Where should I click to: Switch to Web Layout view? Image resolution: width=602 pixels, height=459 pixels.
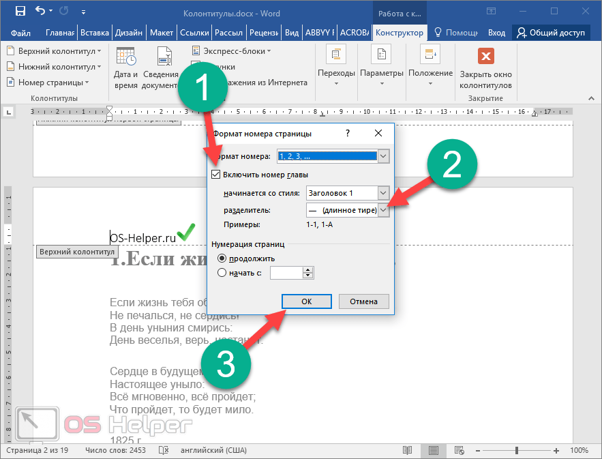coord(460,450)
